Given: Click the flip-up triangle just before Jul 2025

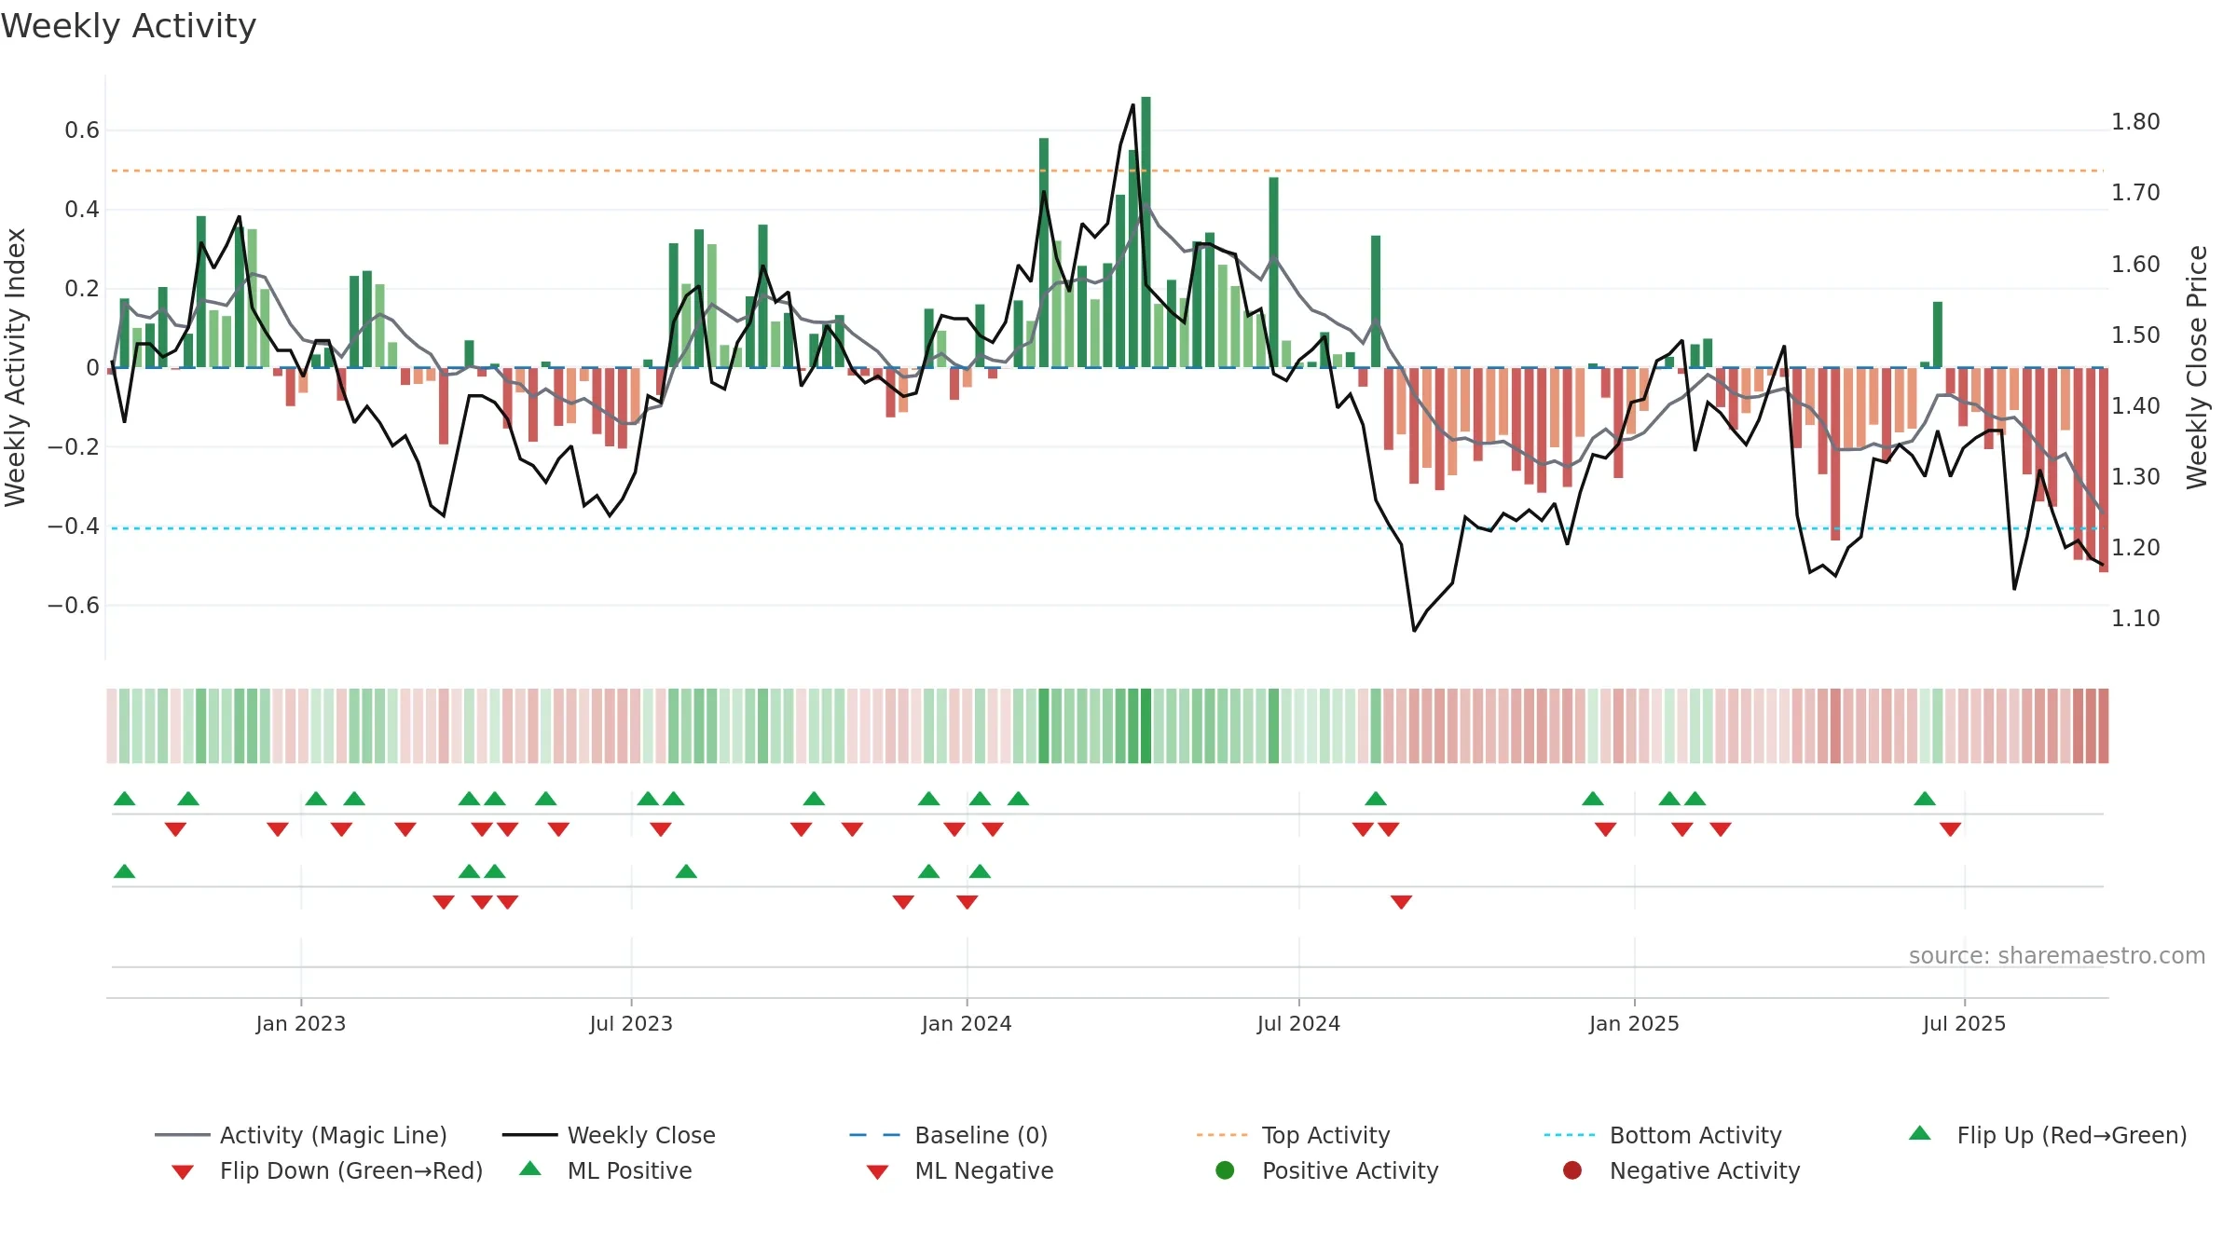Looking at the screenshot, I should pos(1925,799).
